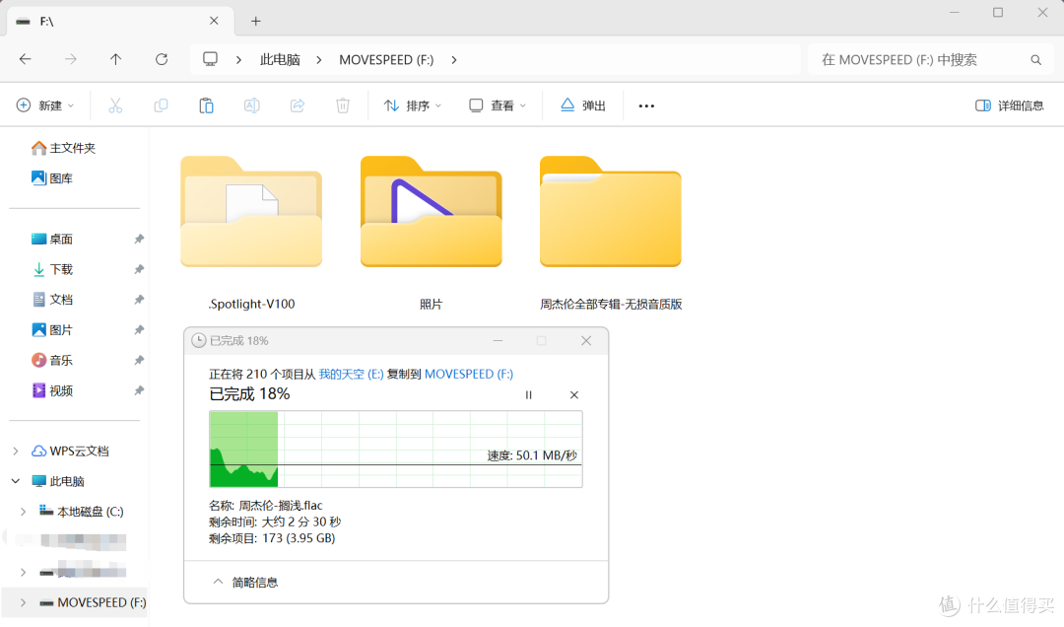1064x627 pixels.
Task: Select 本地磁盘 (C:) in sidebar
Action: 82,512
